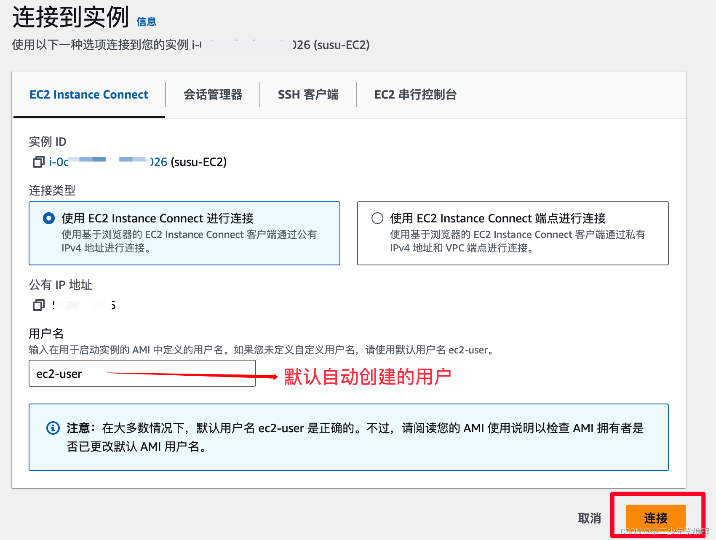716x540 pixels.
Task: Click the 连接类型 label
Action: (52, 190)
